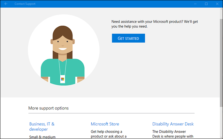
Task: Click the scrollbar down arrow
Action: click(221, 136)
